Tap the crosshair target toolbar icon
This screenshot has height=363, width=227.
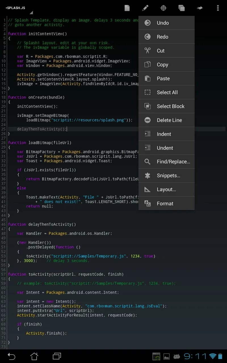click(163, 8)
